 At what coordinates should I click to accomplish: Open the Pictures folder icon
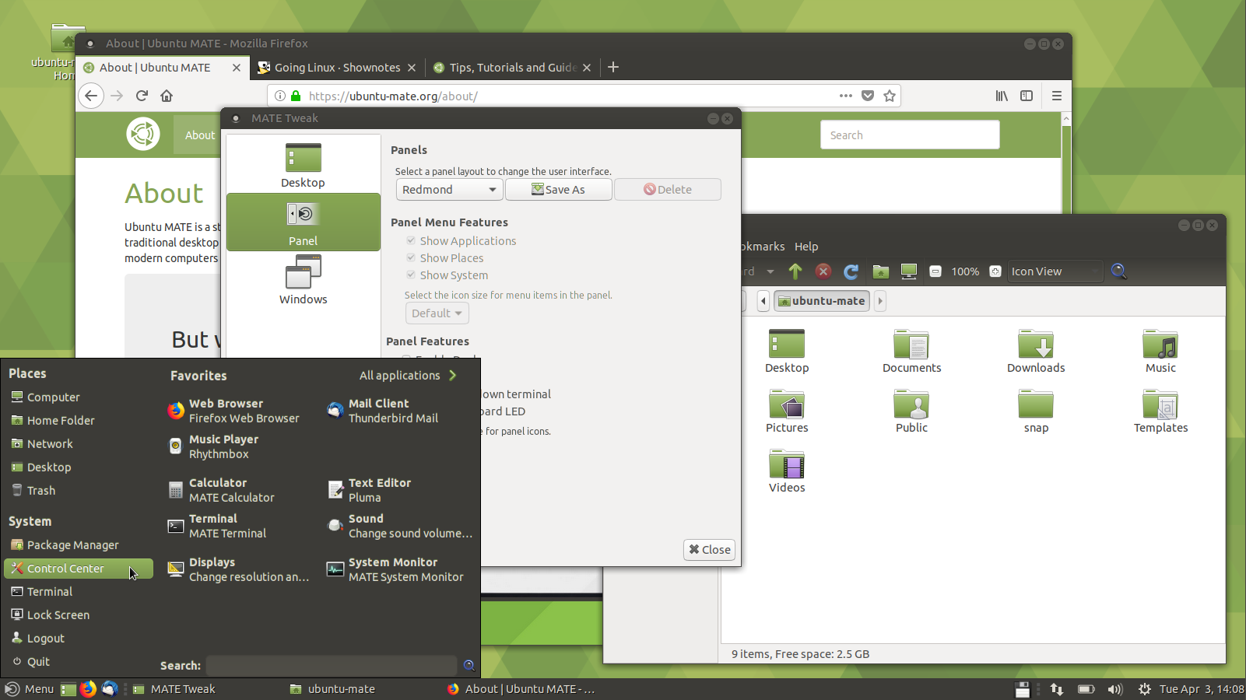[x=787, y=411]
